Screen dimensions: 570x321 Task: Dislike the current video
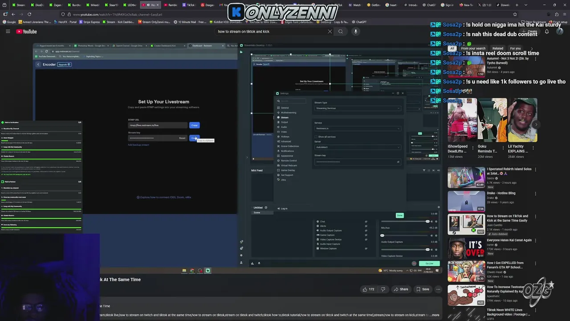[x=383, y=289]
